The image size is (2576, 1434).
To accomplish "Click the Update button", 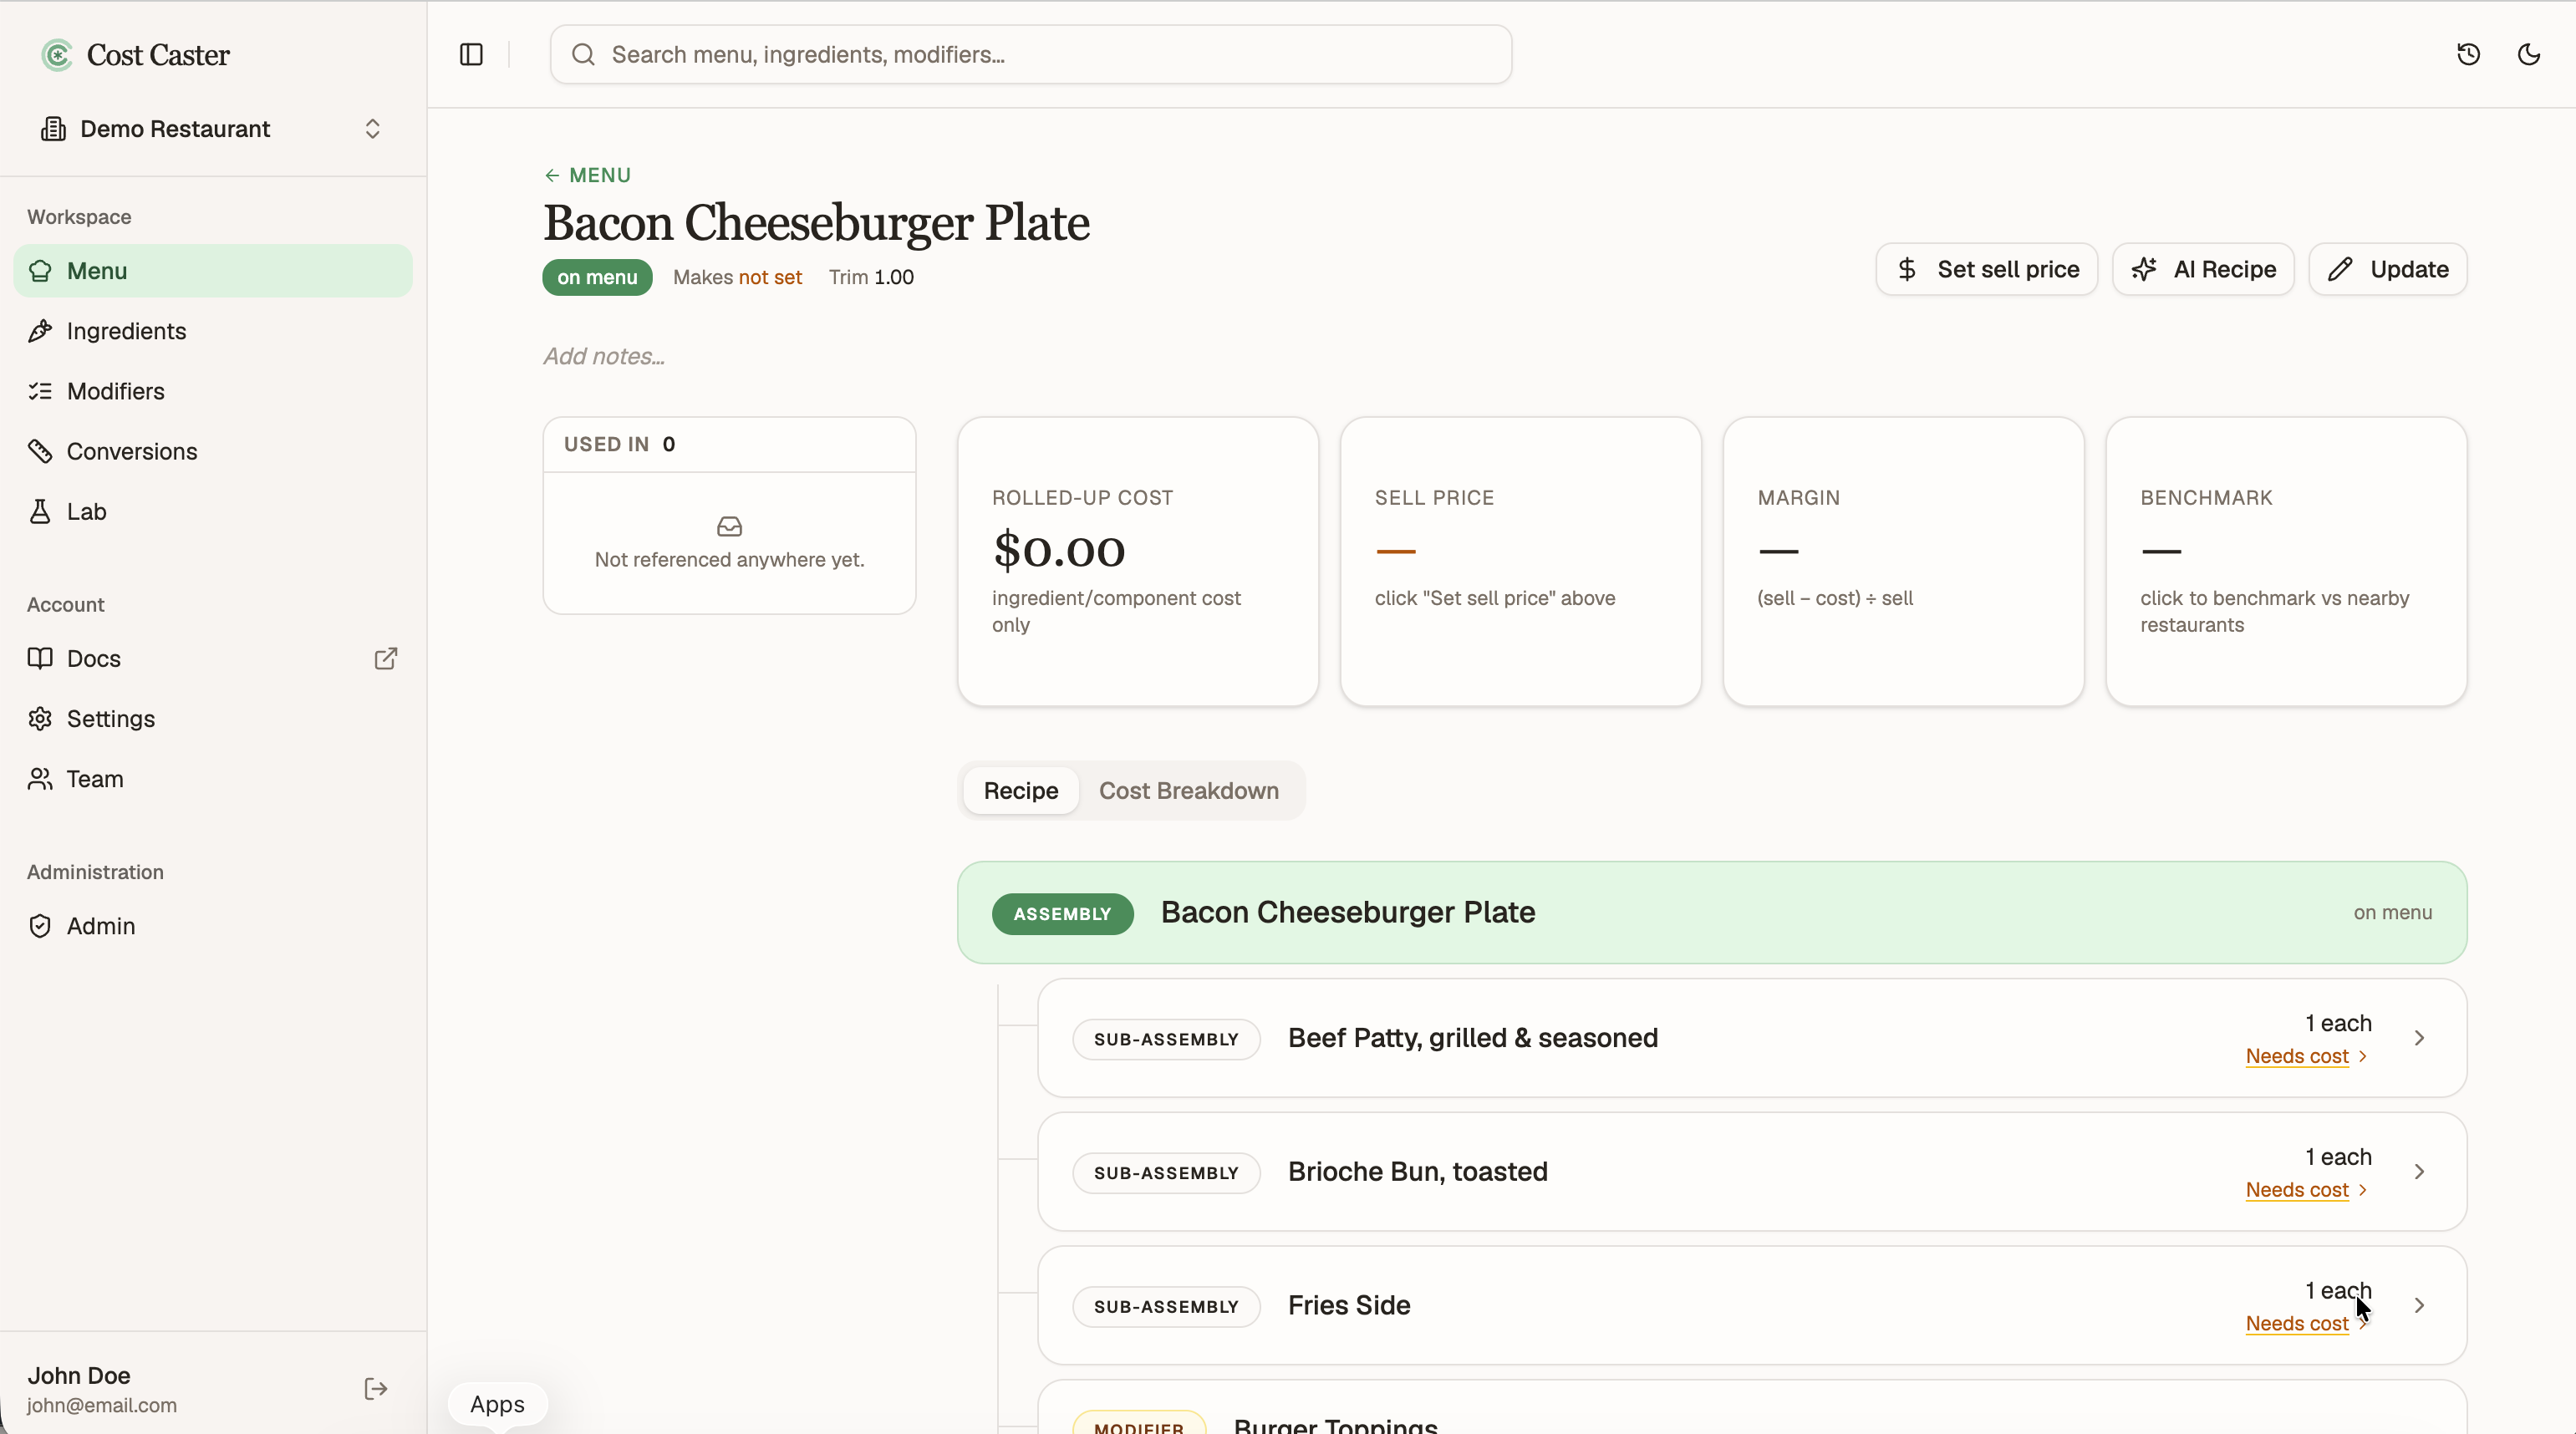I will [2387, 269].
